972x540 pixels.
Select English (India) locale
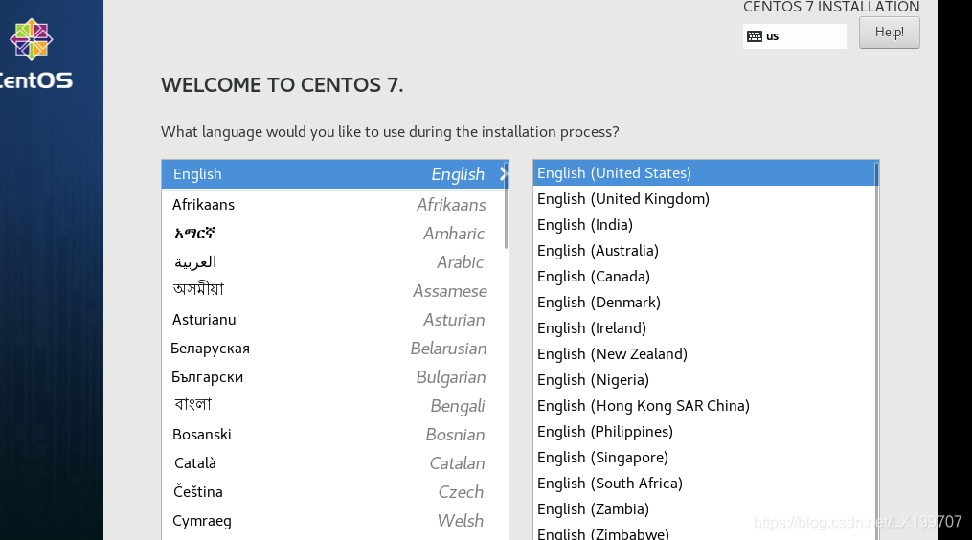pos(704,224)
